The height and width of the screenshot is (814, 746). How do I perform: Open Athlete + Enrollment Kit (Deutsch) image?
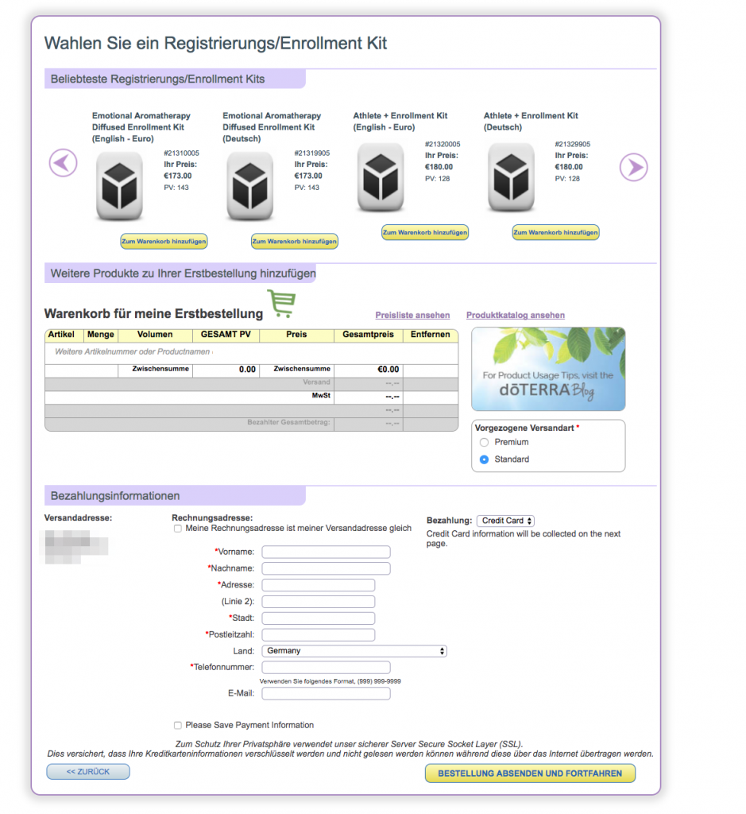[511, 177]
